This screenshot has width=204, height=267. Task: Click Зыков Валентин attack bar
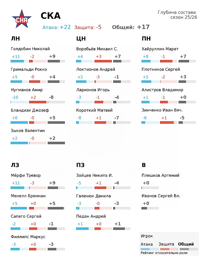tap(19, 143)
